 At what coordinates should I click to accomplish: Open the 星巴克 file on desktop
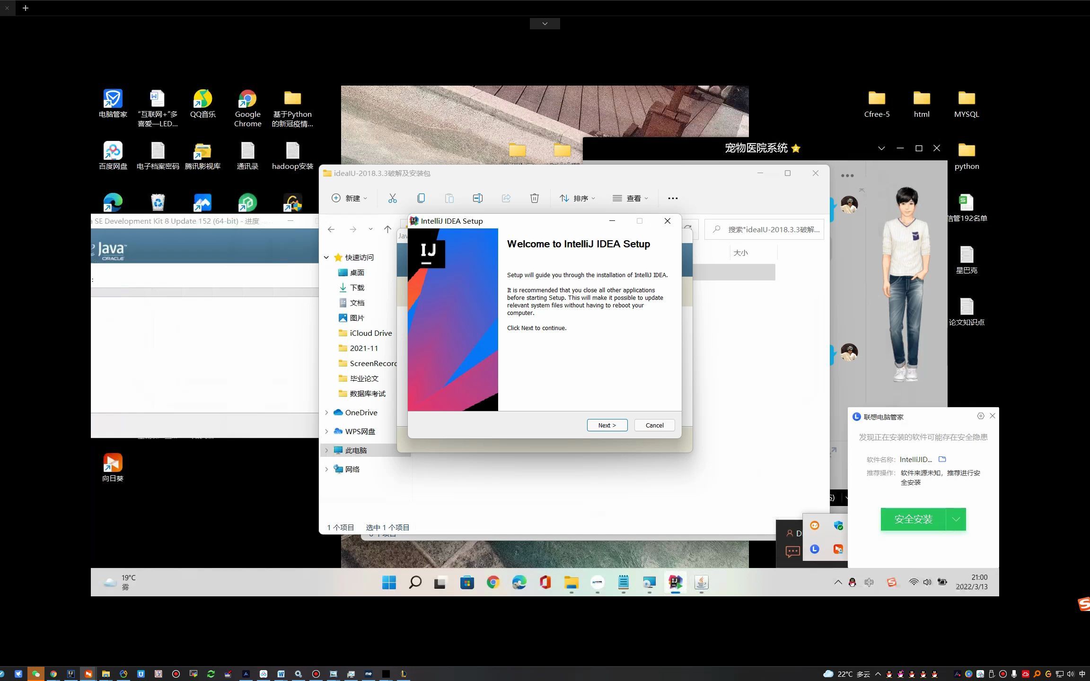click(967, 260)
